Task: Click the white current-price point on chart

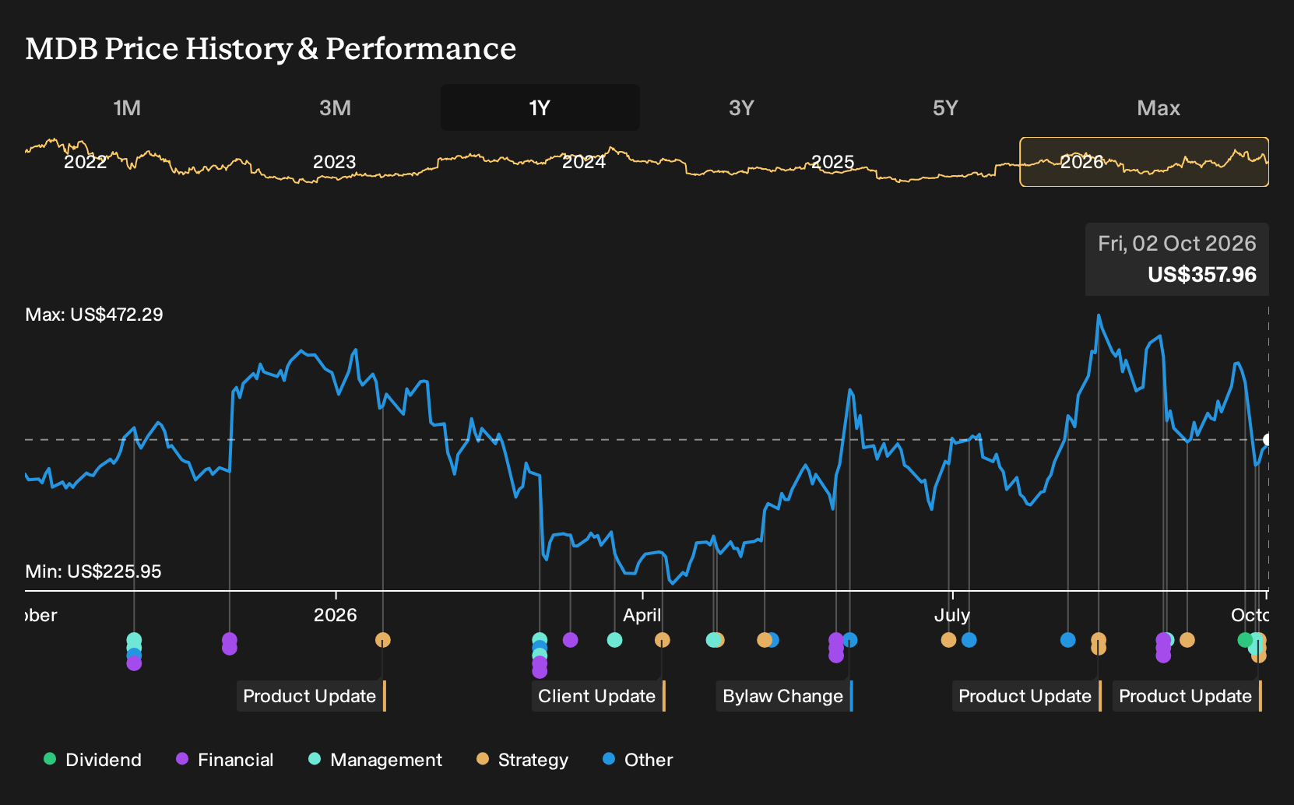Action: coord(1268,440)
